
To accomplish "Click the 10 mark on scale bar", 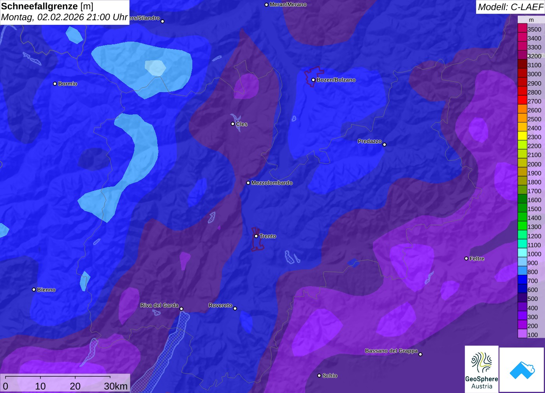I will [40, 386].
